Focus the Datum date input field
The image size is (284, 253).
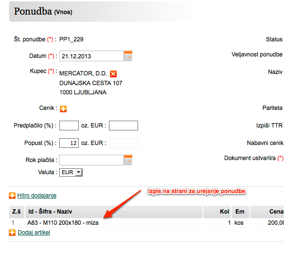[91, 56]
